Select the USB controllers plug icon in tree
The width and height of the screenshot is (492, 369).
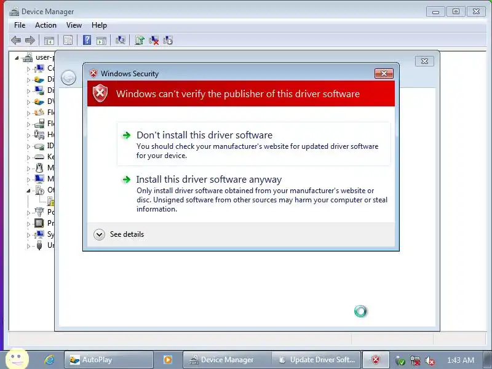(39, 245)
